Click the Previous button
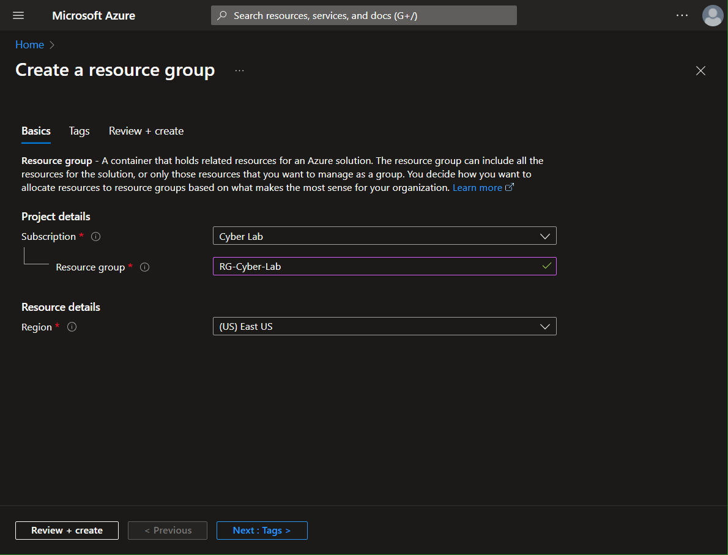Viewport: 728px width, 555px height. (168, 531)
